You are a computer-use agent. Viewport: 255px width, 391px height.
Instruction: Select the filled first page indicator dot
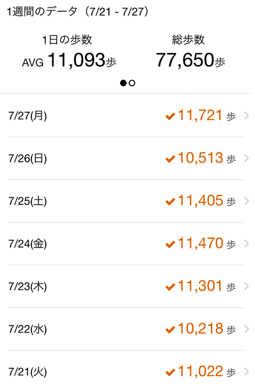coord(123,83)
